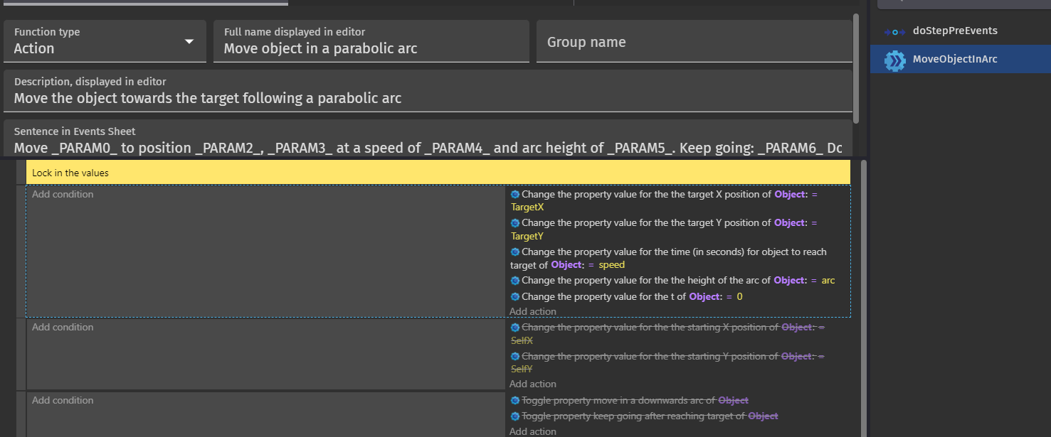Focus the Group name field
This screenshot has height=437, width=1051.
click(x=694, y=43)
